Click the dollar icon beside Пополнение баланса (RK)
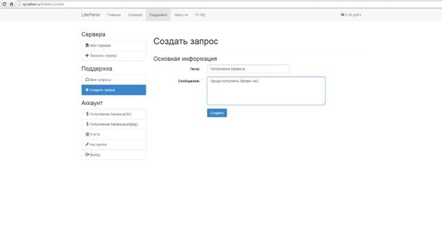 click(x=87, y=114)
